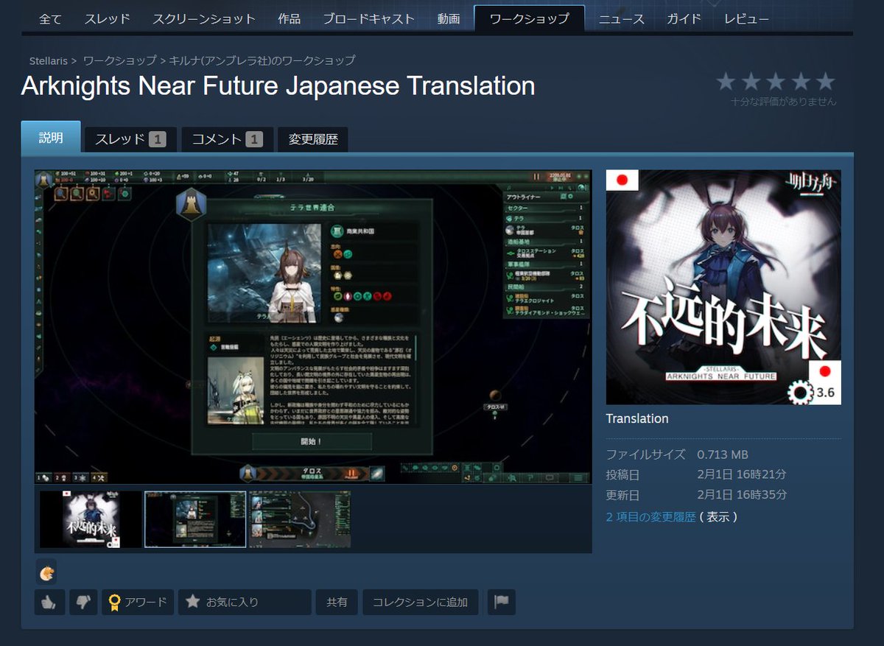The height and width of the screenshot is (646, 884).
Task: Click the Japan flag on cover top-left
Action: [x=622, y=180]
